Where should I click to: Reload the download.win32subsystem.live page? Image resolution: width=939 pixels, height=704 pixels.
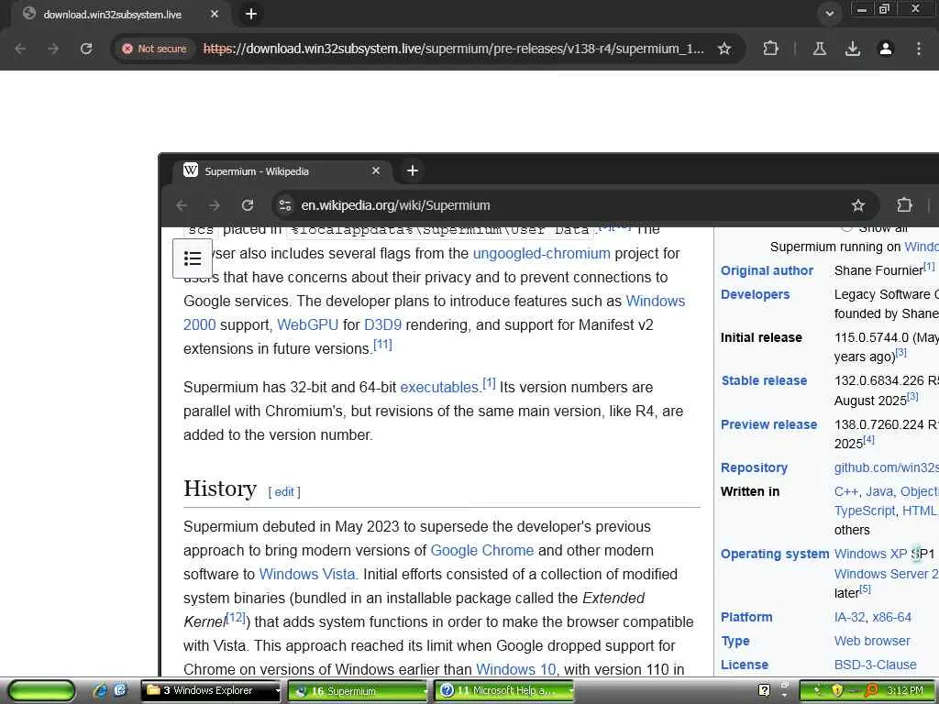(x=86, y=49)
